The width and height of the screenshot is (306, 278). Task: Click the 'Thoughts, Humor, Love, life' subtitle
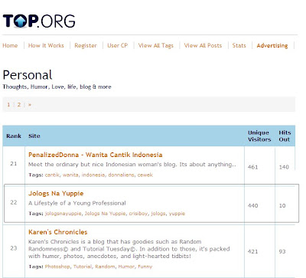click(57, 87)
